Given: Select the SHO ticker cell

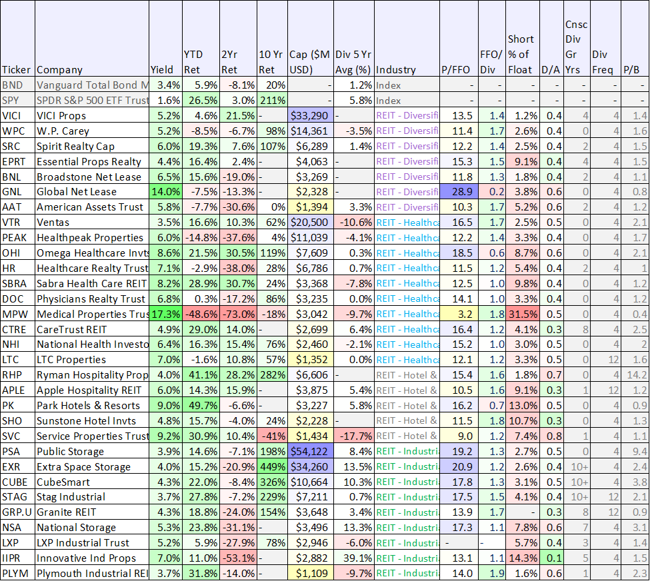Looking at the screenshot, I should pos(17,421).
